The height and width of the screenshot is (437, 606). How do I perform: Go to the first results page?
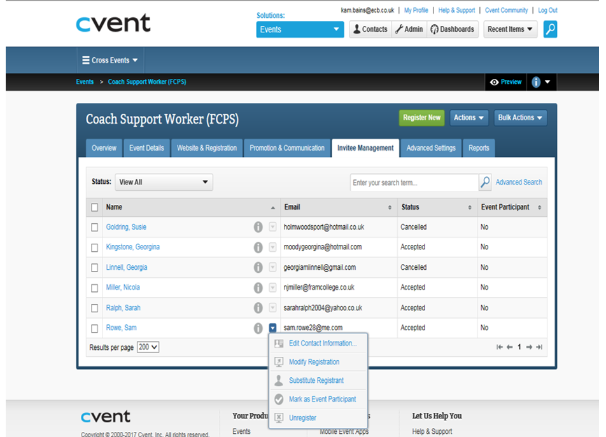500,347
